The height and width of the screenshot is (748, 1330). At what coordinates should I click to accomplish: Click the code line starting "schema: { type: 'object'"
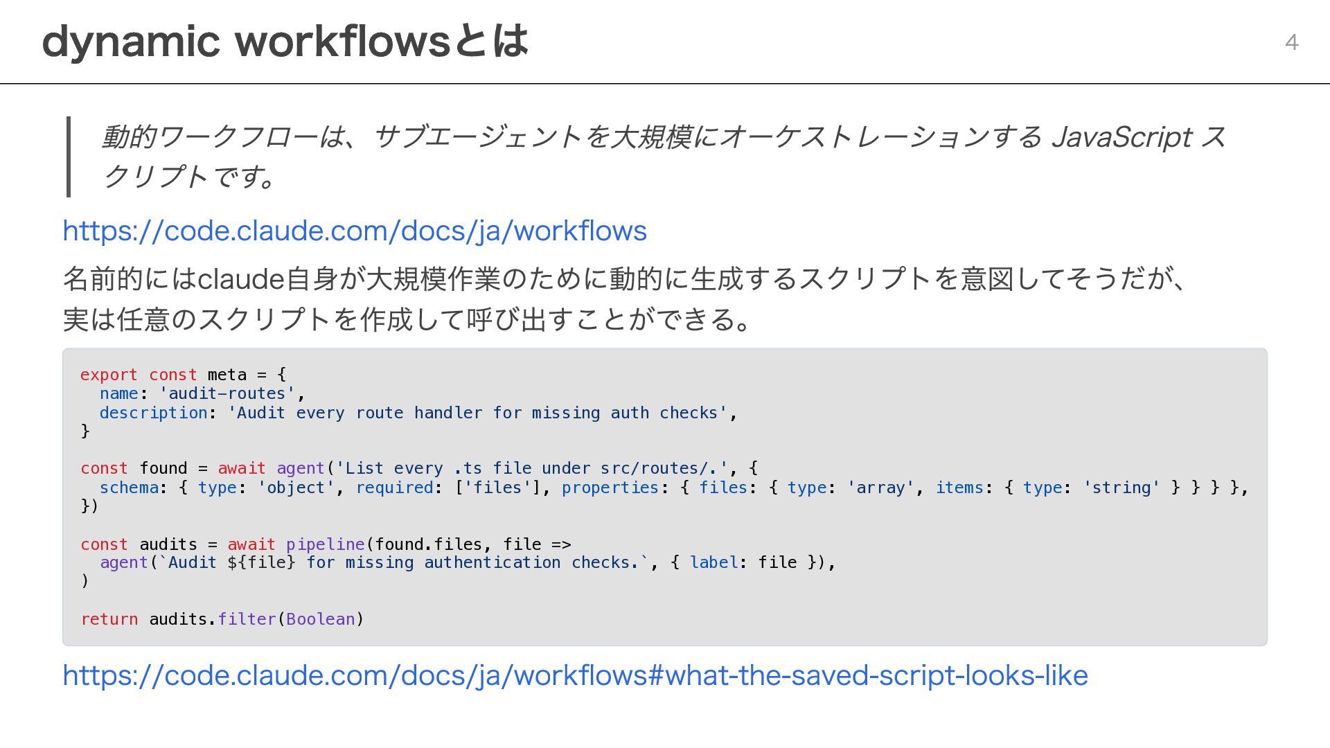[674, 488]
